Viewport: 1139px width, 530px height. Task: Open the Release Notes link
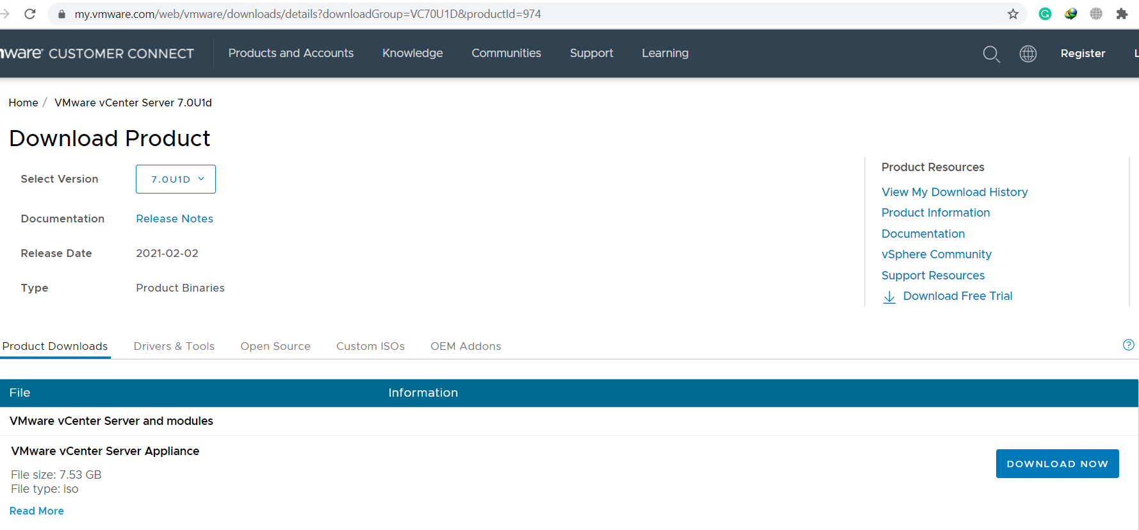click(174, 219)
